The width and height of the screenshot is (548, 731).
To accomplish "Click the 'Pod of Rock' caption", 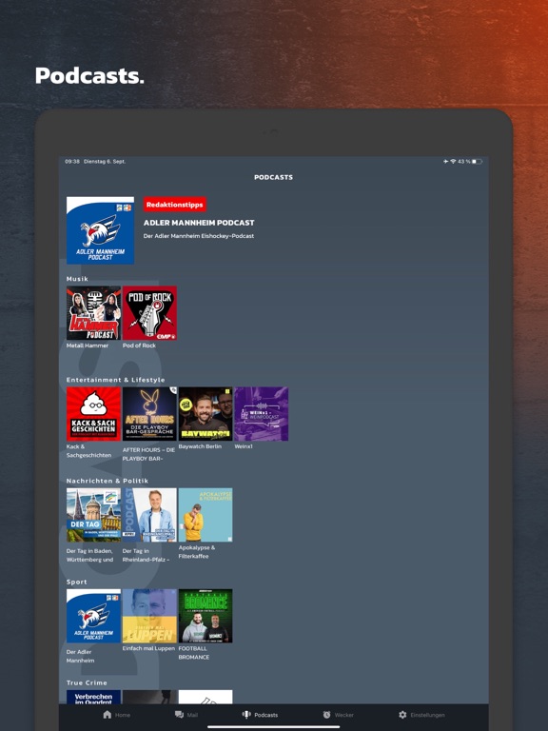I will pos(139,346).
